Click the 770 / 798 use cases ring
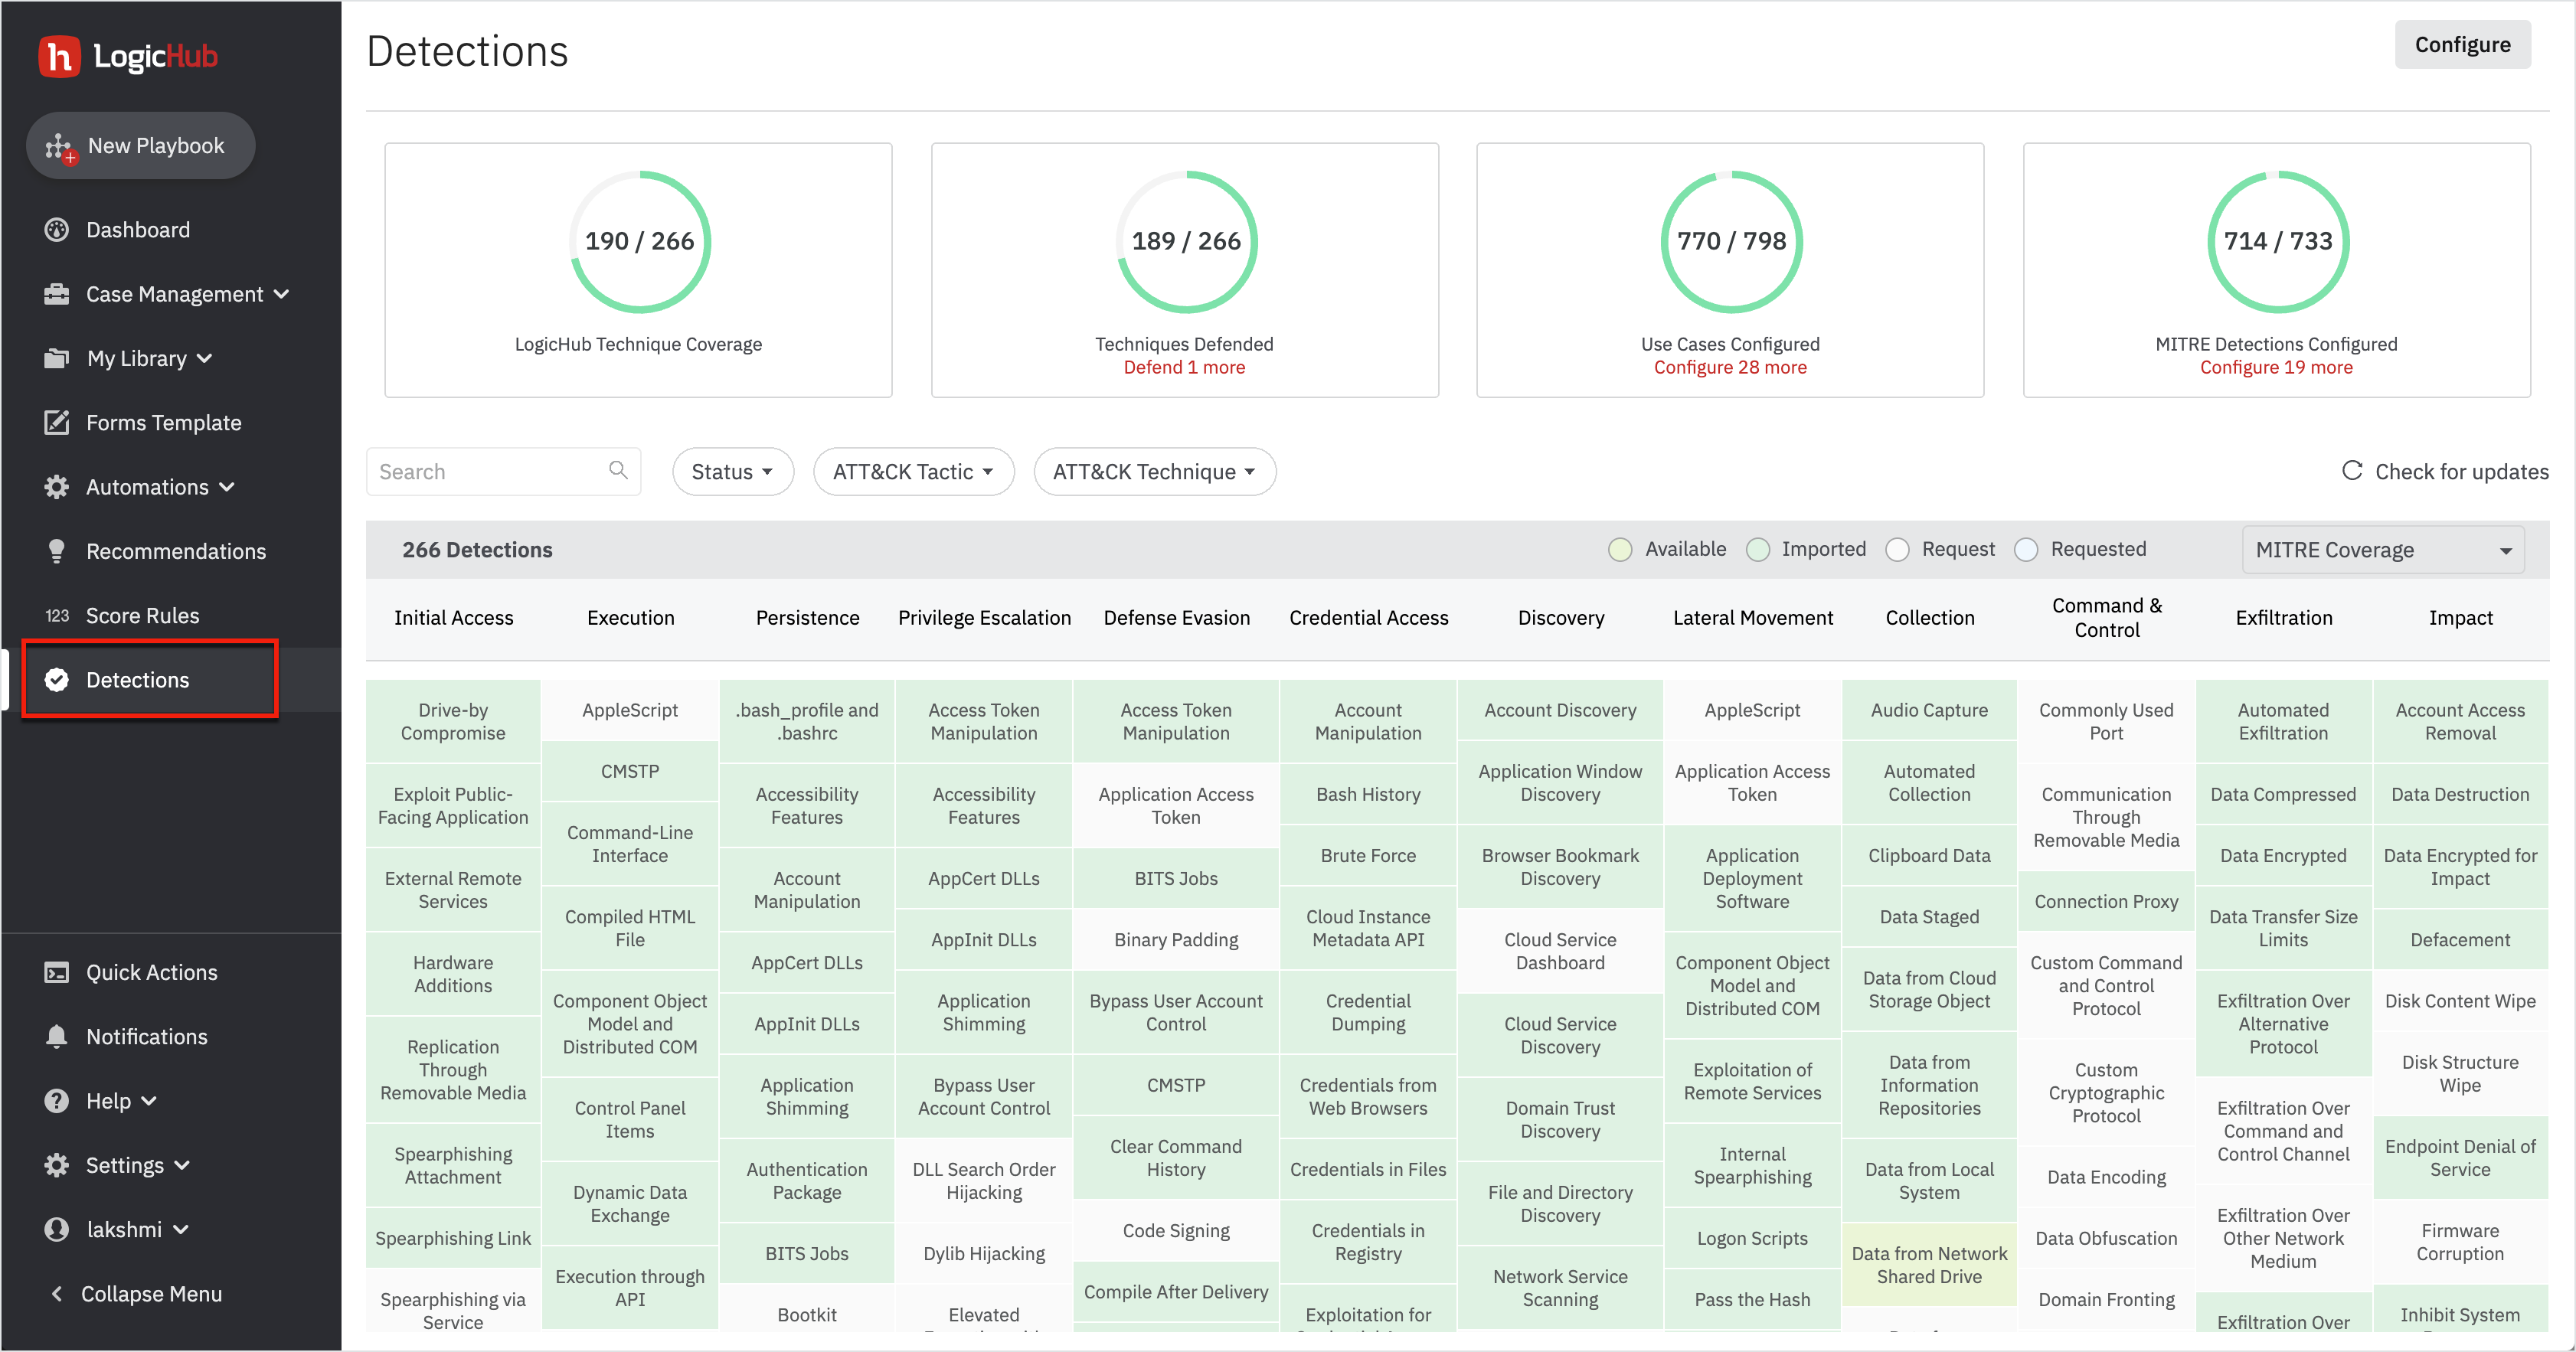Image resolution: width=2576 pixels, height=1352 pixels. pyautogui.click(x=1731, y=241)
